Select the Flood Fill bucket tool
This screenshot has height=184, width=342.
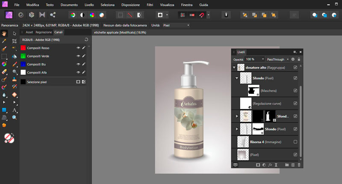(x=15, y=56)
